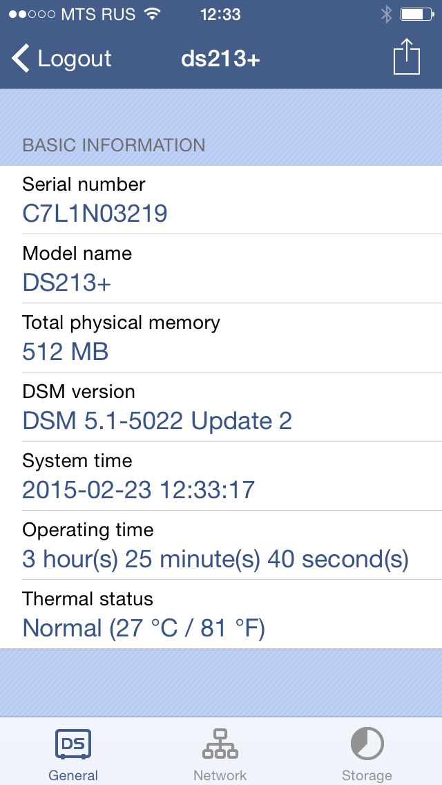Tap the System time value
The image size is (442, 785).
coord(138,490)
